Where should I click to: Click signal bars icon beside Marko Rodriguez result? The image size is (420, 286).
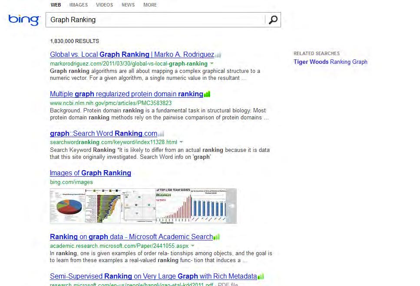point(218,55)
